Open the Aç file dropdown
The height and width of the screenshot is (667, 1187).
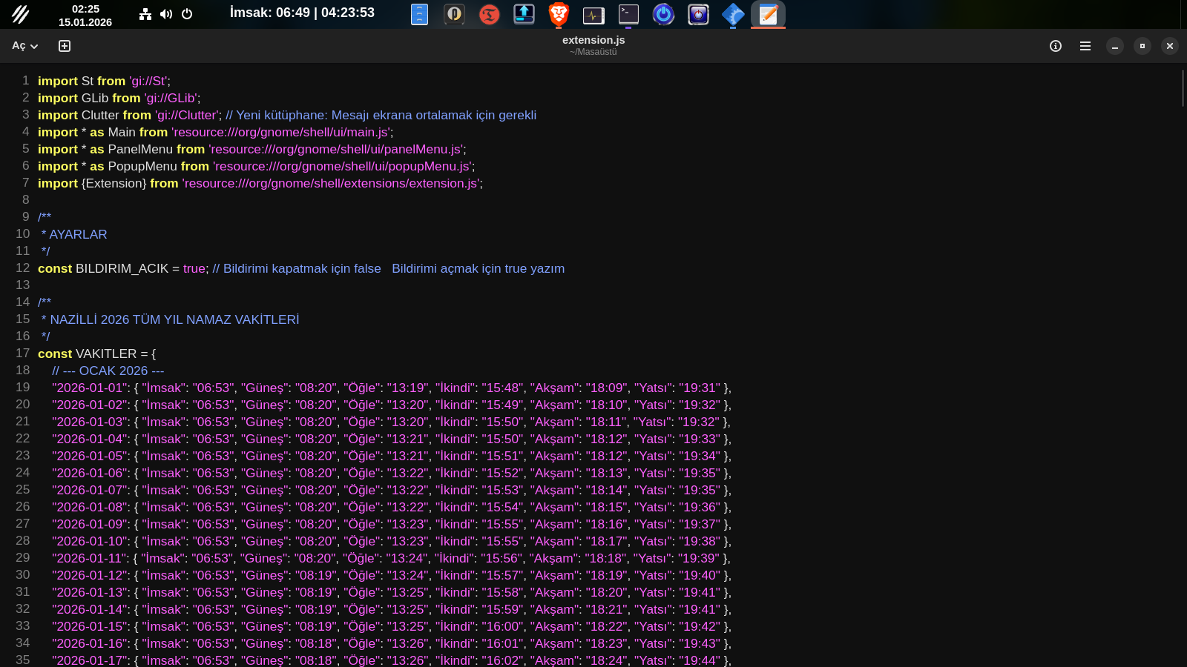coord(24,46)
